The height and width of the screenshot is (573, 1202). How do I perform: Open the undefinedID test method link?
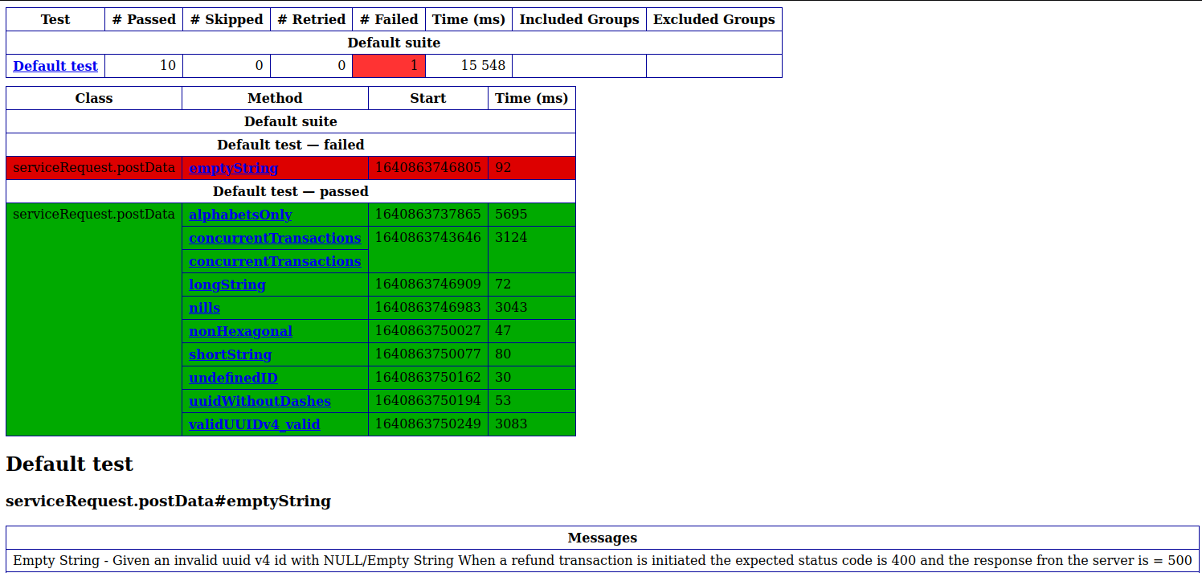tap(233, 378)
